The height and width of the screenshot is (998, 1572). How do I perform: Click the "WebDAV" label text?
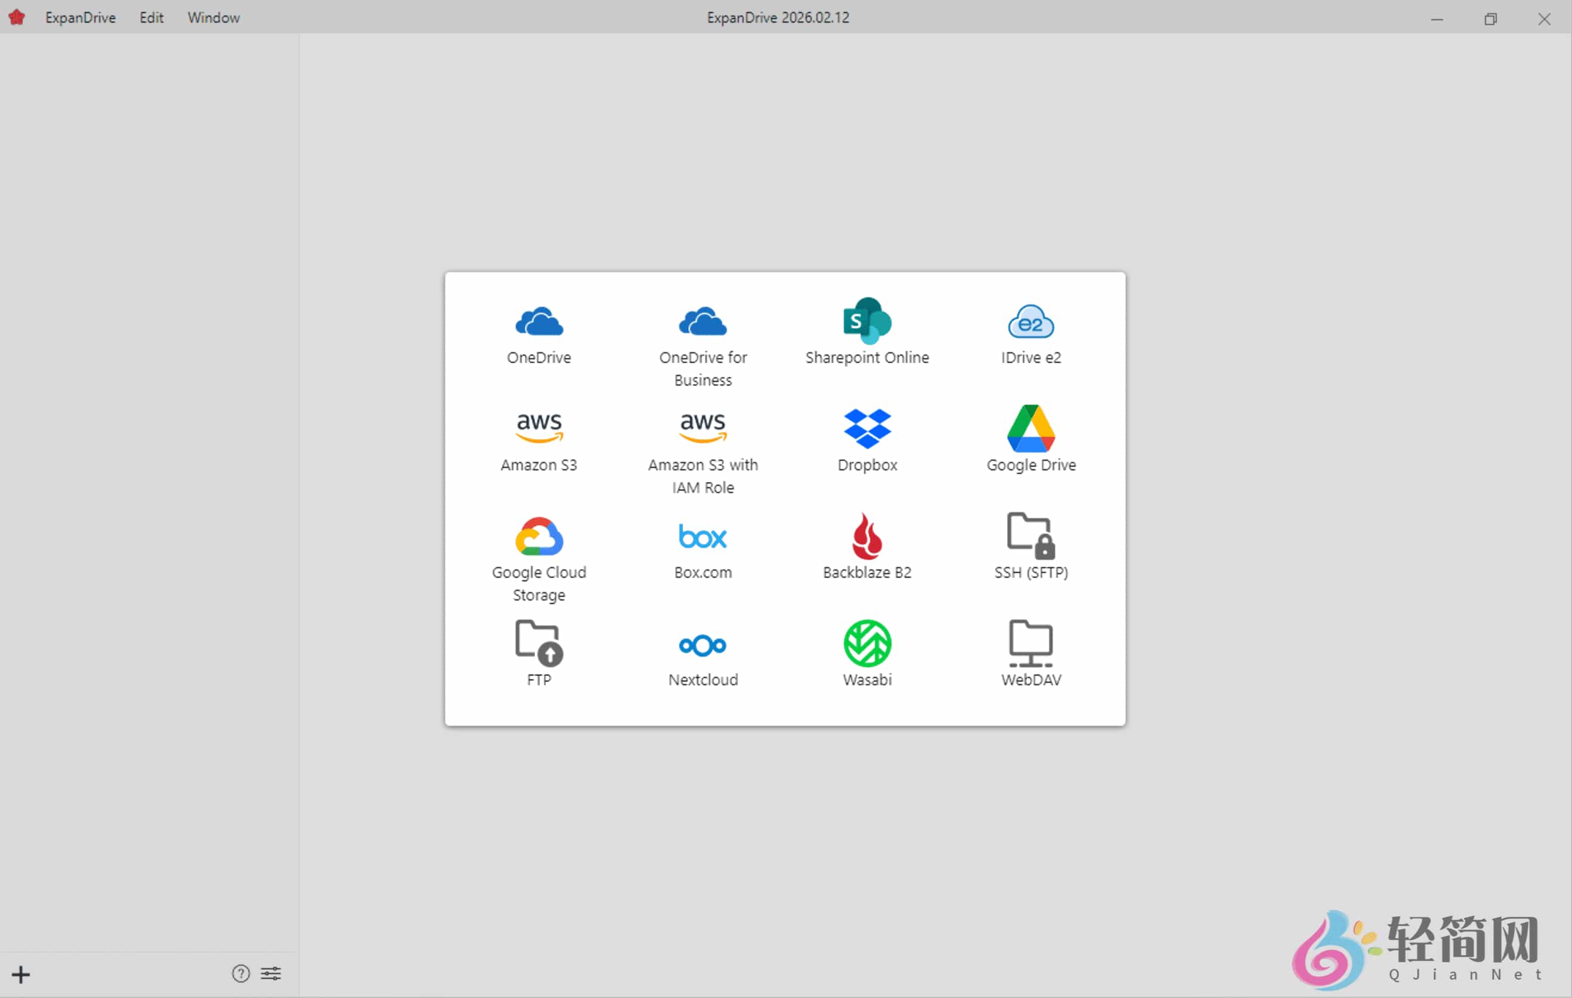[1031, 679]
